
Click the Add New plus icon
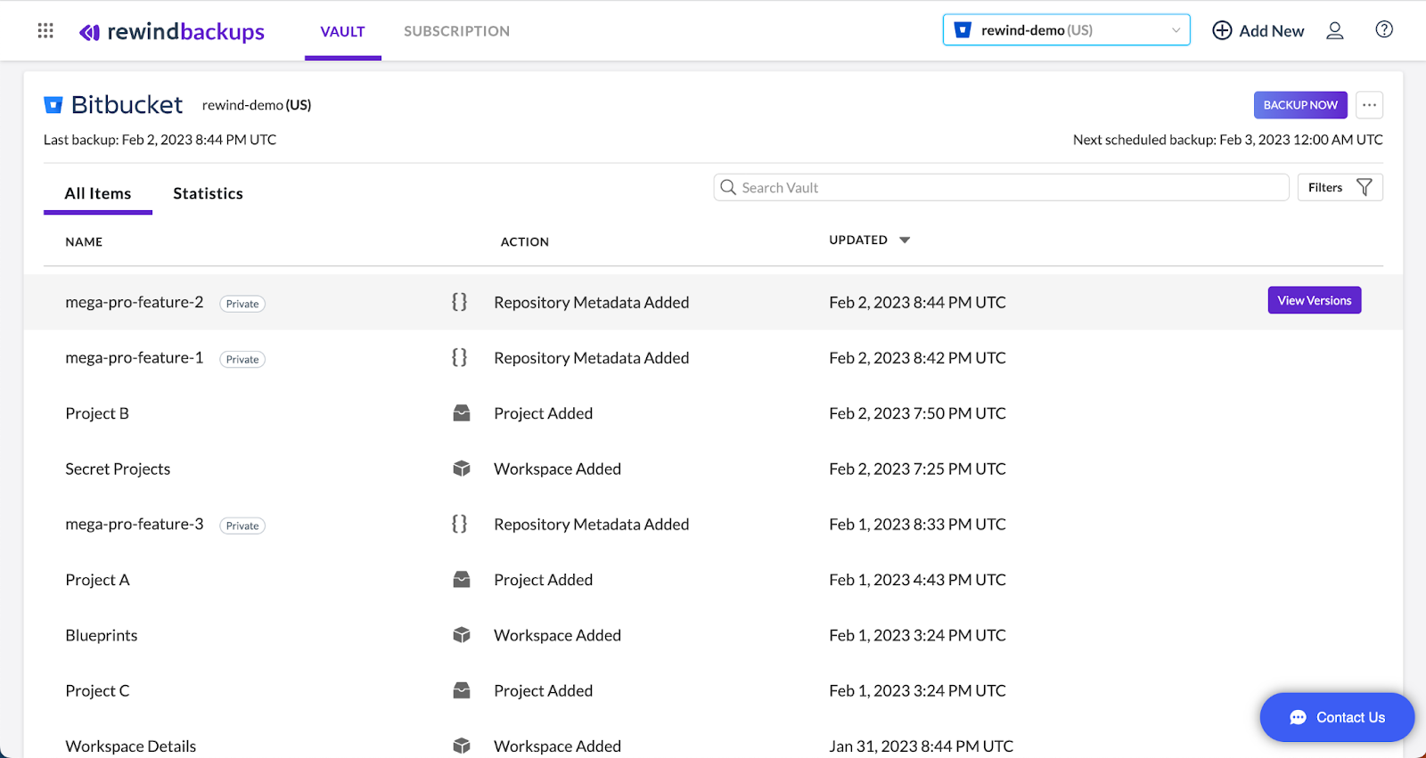coord(1222,30)
